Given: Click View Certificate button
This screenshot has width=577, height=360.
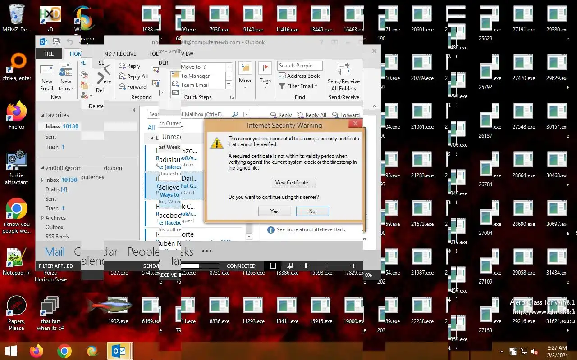Looking at the screenshot, I should [x=293, y=183].
